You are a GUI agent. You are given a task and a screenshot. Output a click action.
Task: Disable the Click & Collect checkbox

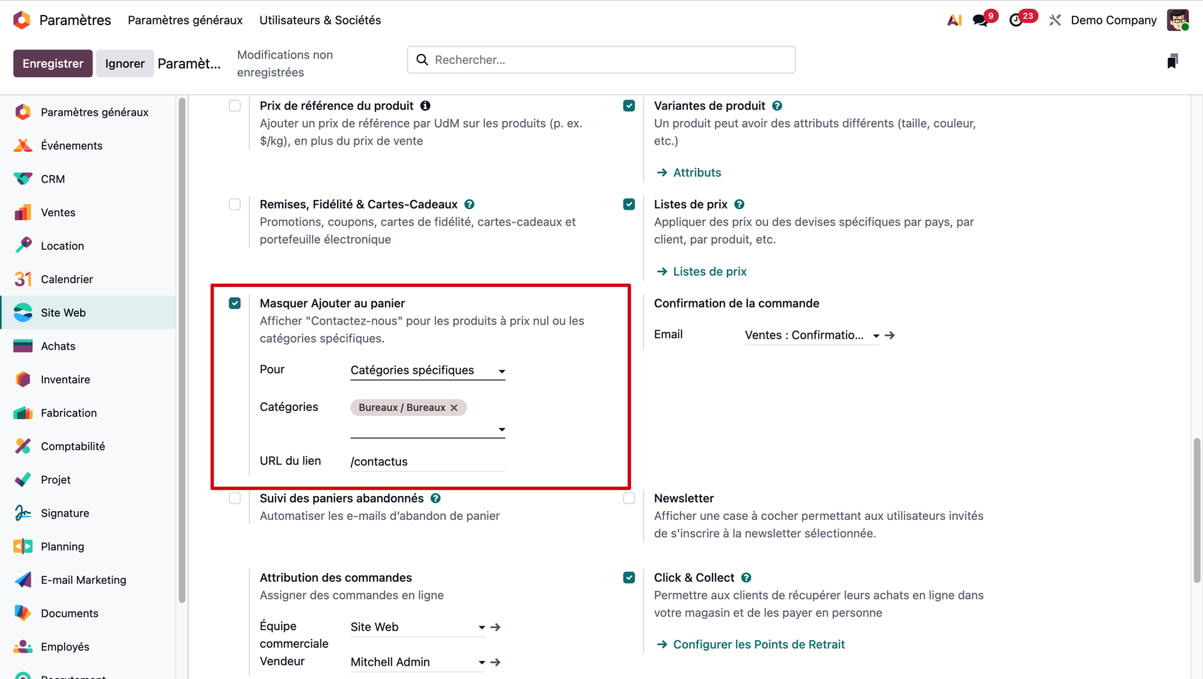629,578
